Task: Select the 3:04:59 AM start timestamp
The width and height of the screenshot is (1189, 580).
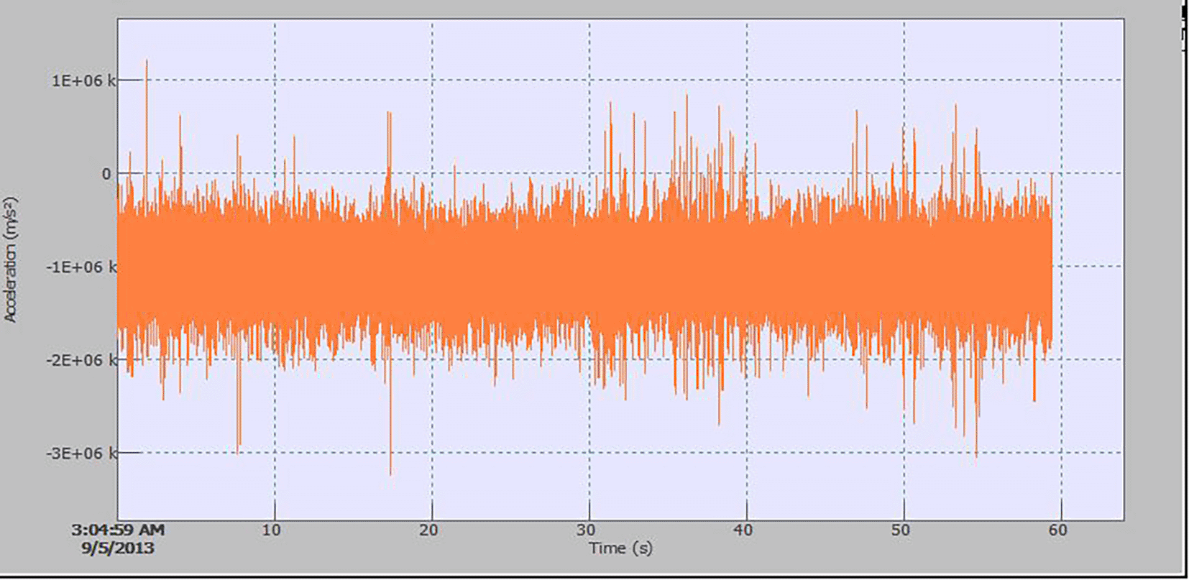Action: (118, 530)
